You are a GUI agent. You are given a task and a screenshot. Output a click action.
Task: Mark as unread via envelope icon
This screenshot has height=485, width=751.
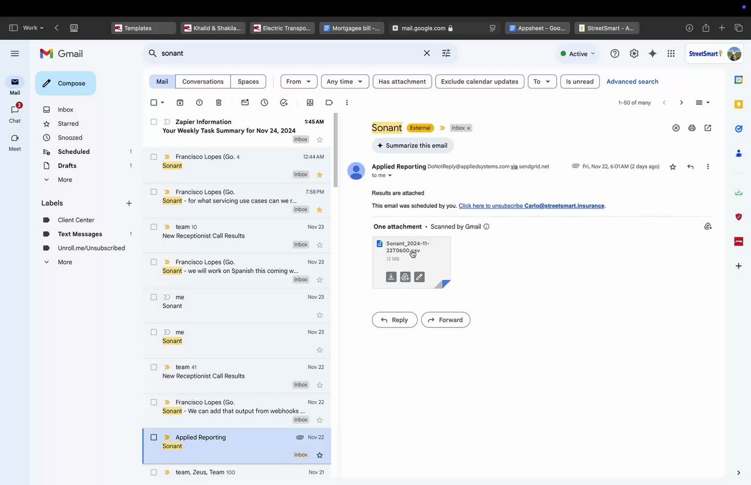(x=245, y=103)
